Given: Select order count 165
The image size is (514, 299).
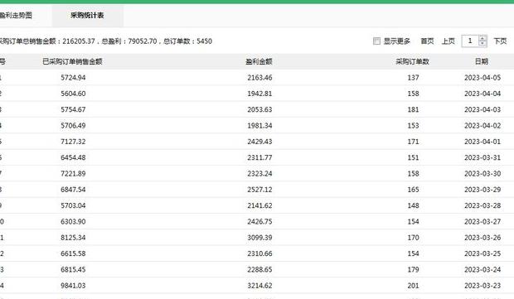Looking at the screenshot, I should (413, 190).
